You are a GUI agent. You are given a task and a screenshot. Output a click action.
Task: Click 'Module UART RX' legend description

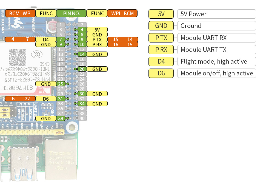tap(216, 38)
